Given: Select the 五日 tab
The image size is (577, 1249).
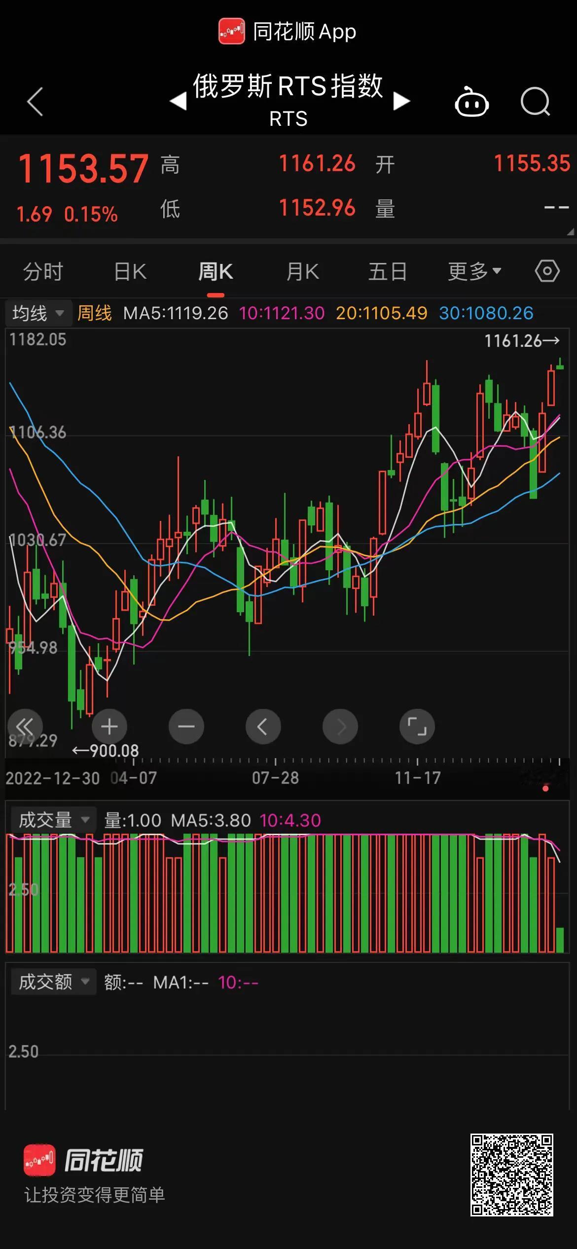Looking at the screenshot, I should (388, 272).
